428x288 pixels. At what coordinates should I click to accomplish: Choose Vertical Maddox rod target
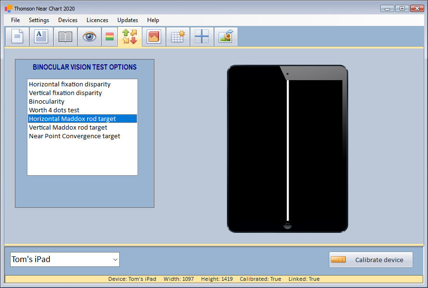tap(68, 128)
